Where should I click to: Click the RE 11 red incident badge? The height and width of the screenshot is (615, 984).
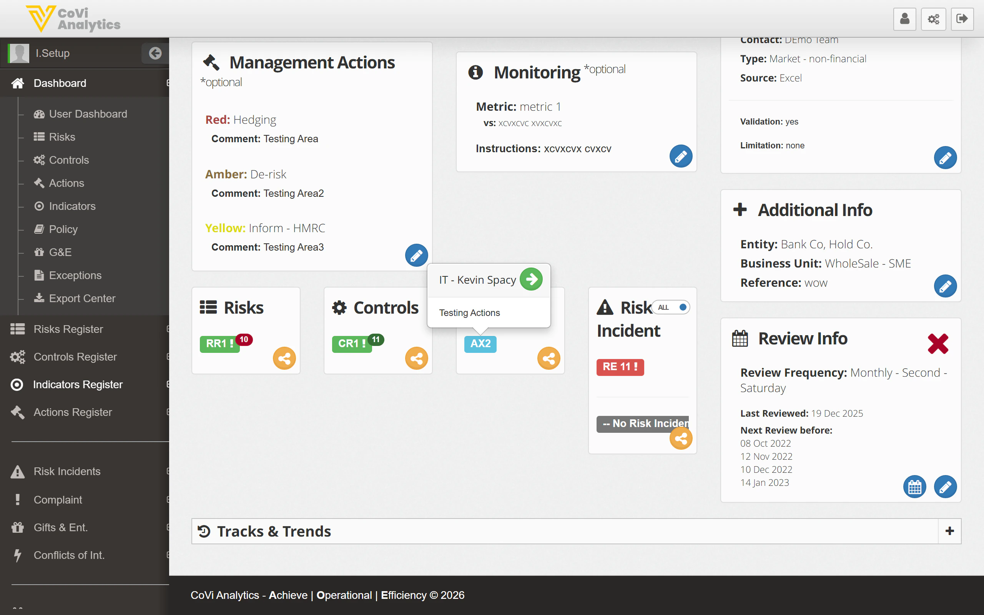[x=620, y=367]
